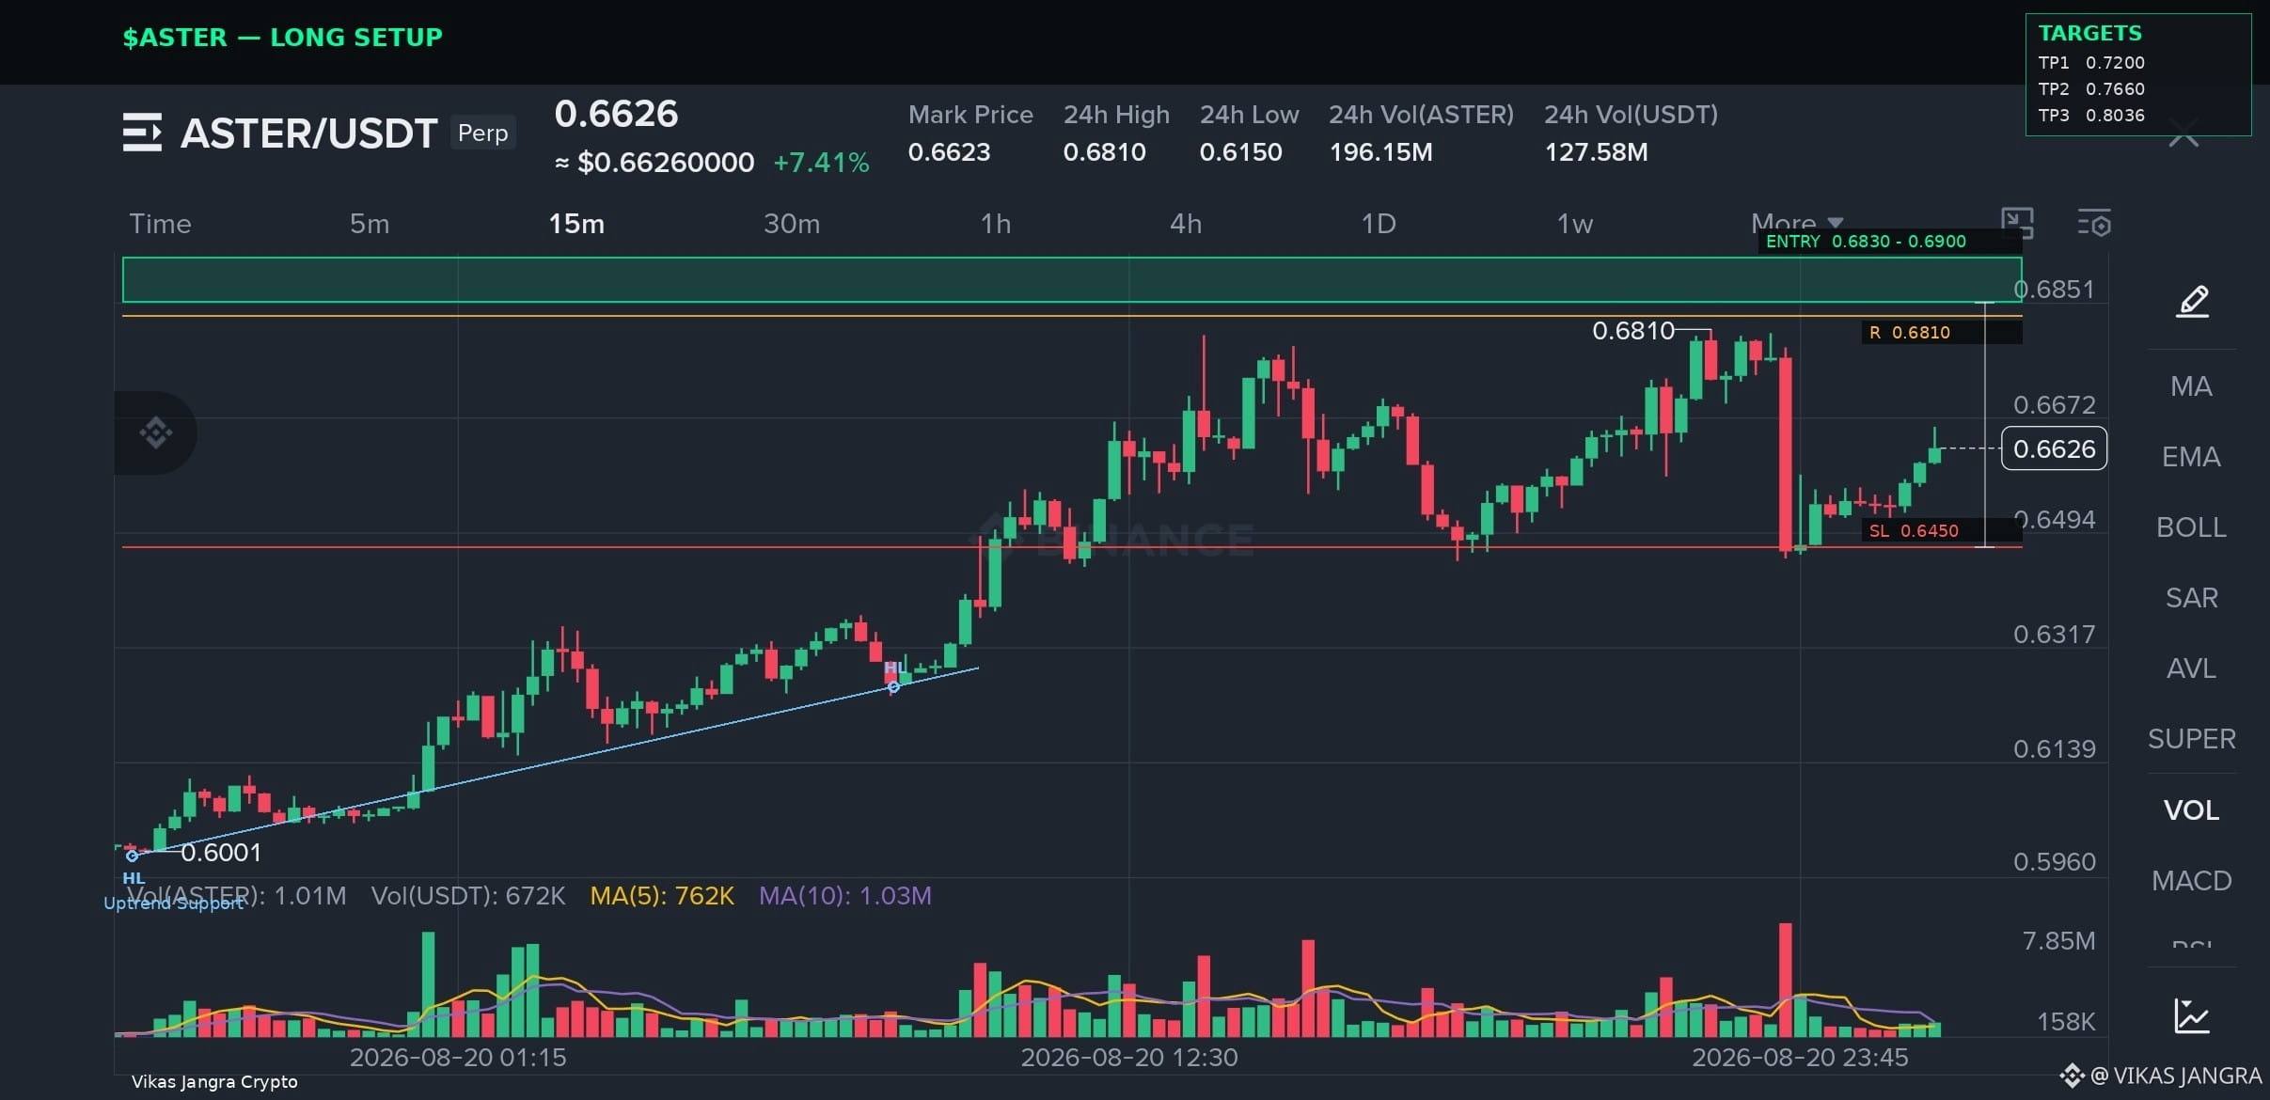
Task: Click the 24h Low value 0.6150
Action: (1240, 152)
